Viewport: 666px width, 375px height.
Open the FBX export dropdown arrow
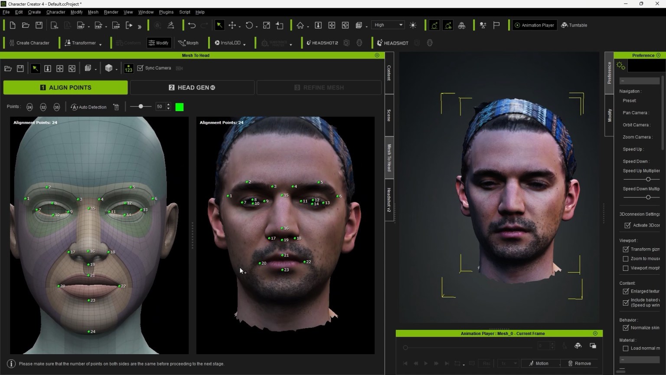click(x=106, y=26)
